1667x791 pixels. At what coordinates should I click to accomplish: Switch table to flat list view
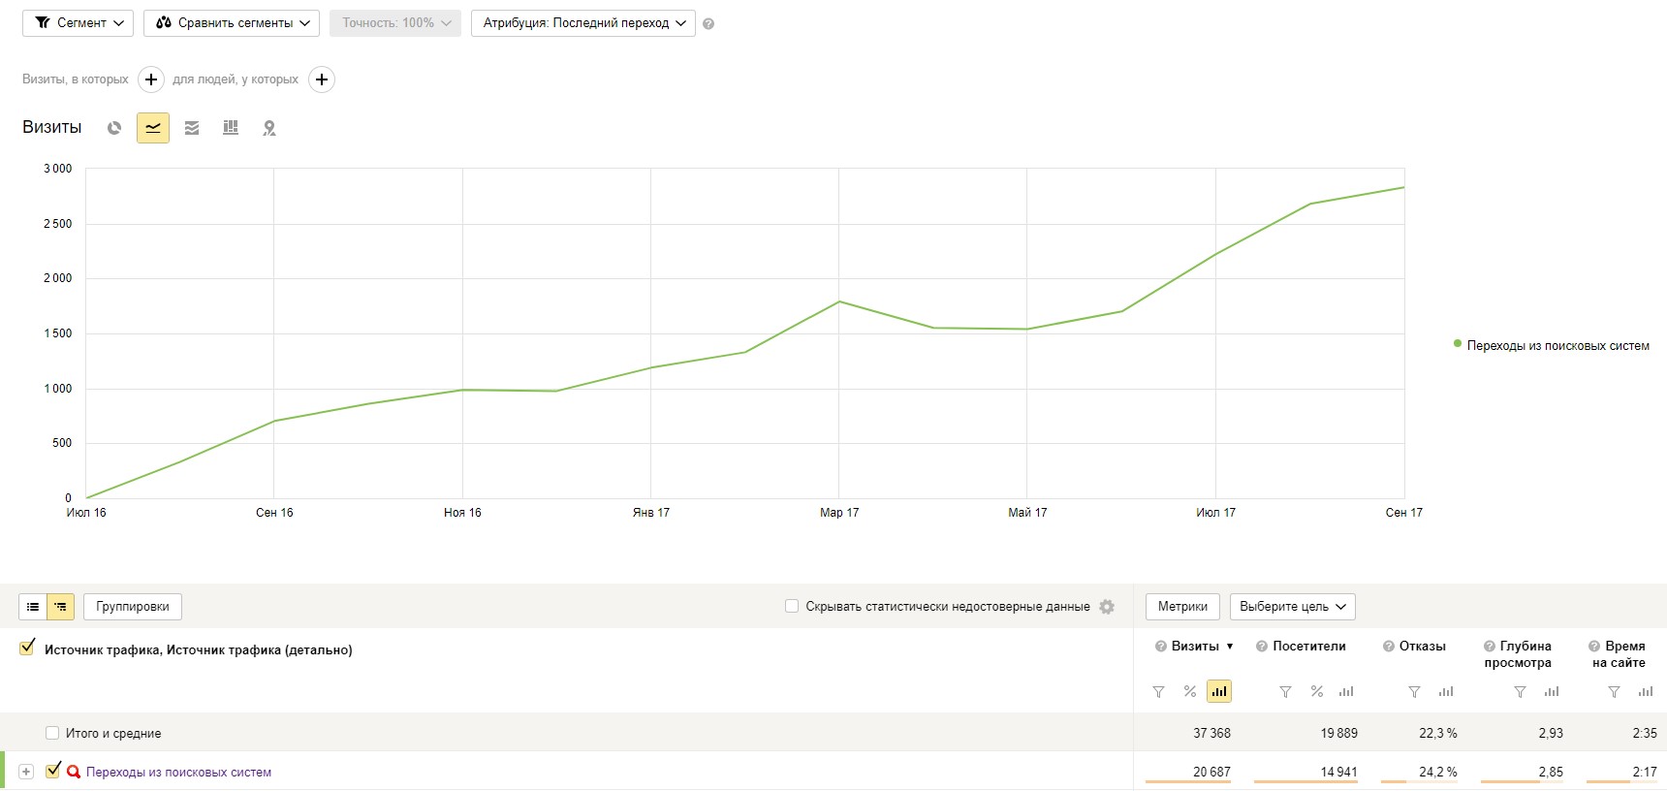(x=33, y=607)
